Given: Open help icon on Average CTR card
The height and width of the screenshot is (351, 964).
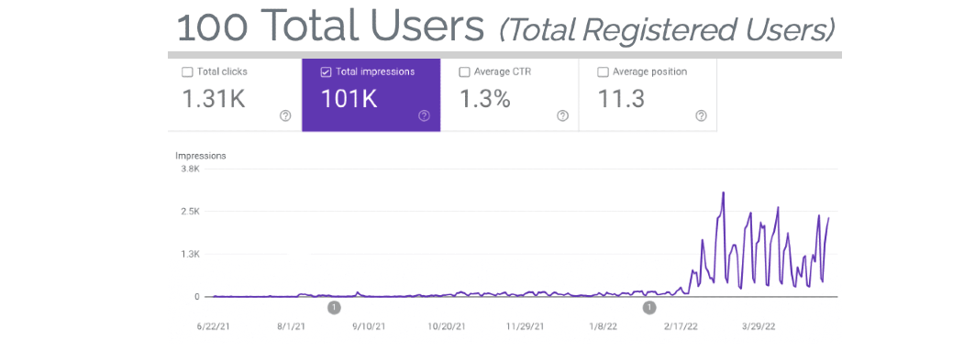Looking at the screenshot, I should (562, 115).
